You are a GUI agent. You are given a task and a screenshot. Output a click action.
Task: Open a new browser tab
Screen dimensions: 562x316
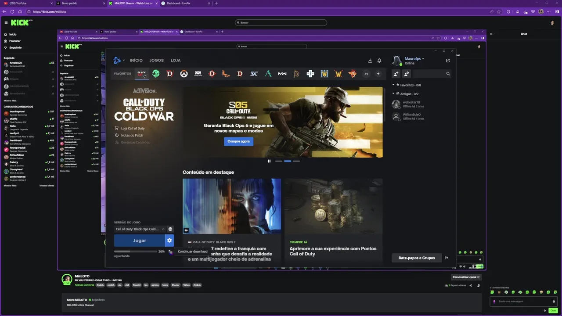pyautogui.click(x=216, y=3)
